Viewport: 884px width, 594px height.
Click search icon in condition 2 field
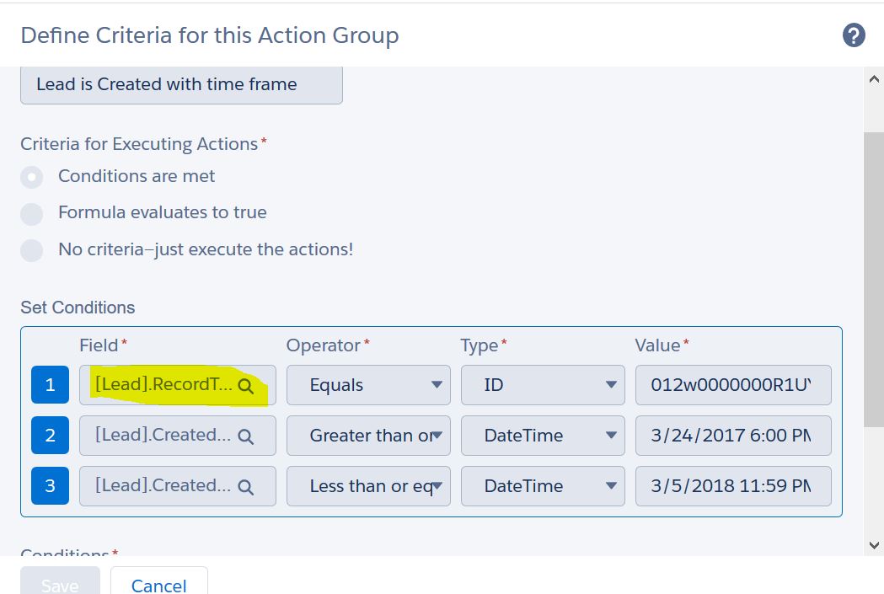point(245,436)
